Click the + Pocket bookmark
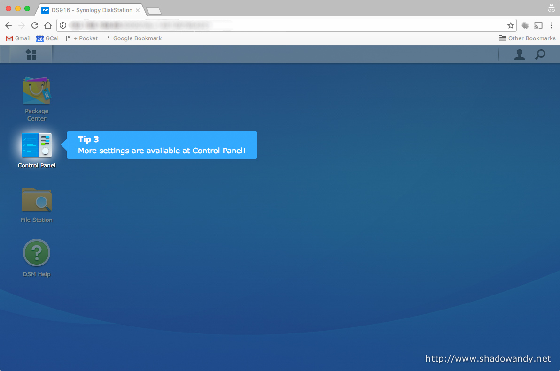The width and height of the screenshot is (560, 371). click(x=82, y=38)
